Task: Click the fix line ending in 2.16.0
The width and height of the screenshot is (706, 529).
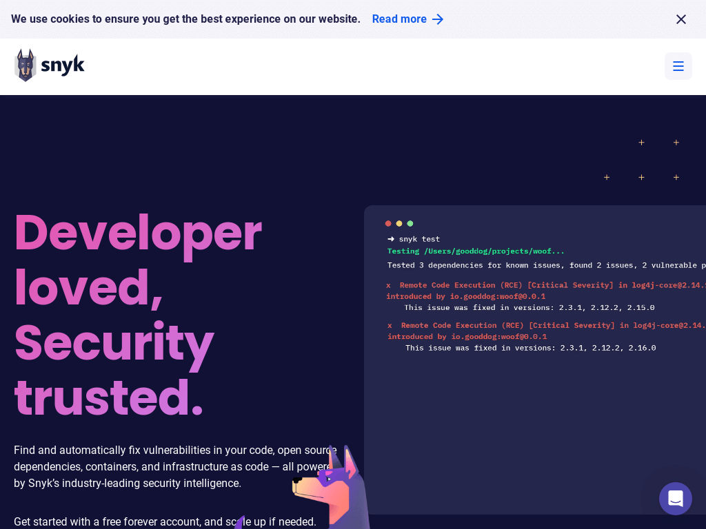Action: coord(530,348)
